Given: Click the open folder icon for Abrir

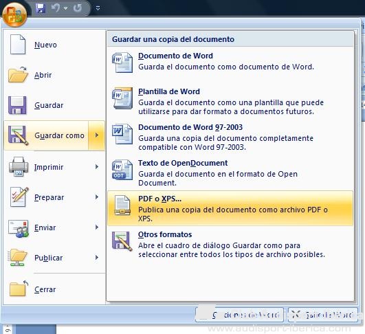Looking at the screenshot, I should click(18, 75).
